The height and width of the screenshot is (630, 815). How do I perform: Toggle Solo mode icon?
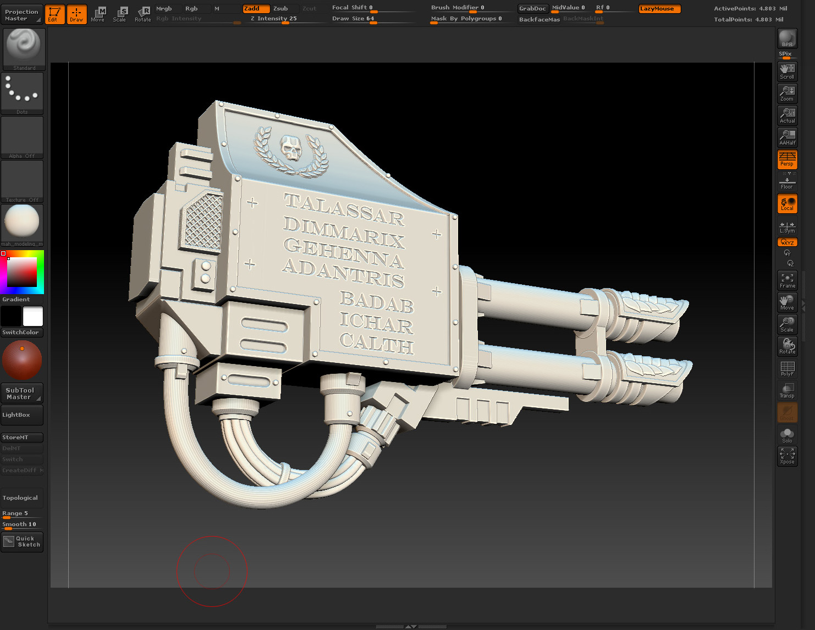coord(788,435)
